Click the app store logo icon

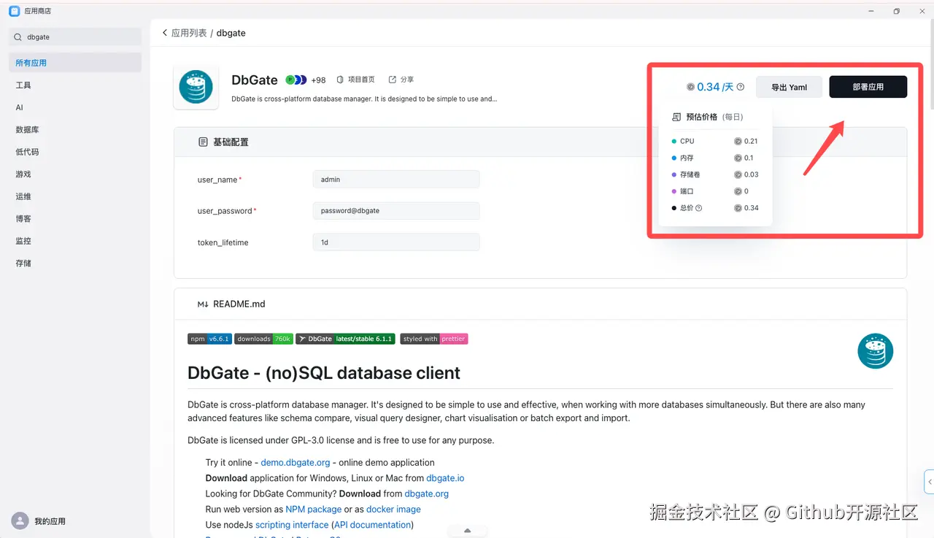point(14,11)
